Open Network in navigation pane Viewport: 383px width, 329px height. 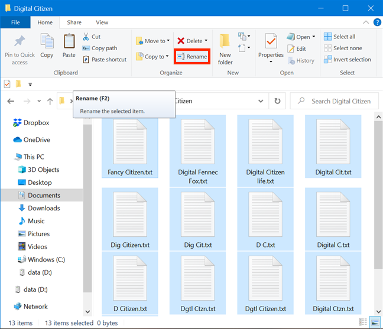(x=31, y=307)
